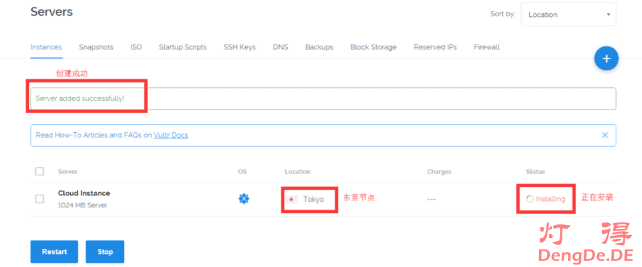Image resolution: width=642 pixels, height=267 pixels.
Task: Click the blue plus deploy server button
Action: pos(606,59)
